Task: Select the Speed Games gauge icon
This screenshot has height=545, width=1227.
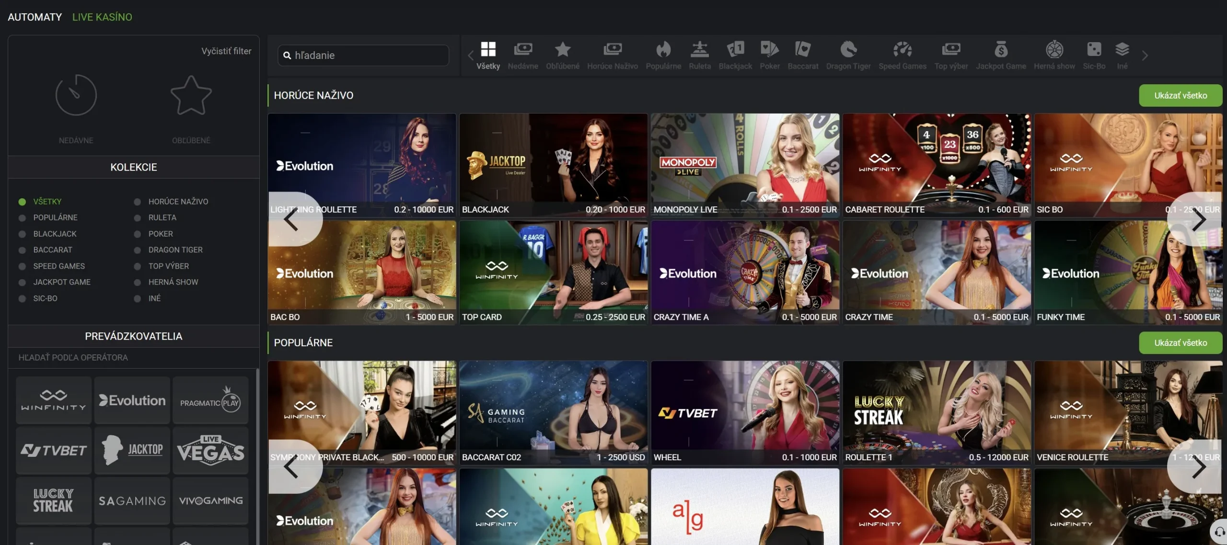Action: [903, 49]
